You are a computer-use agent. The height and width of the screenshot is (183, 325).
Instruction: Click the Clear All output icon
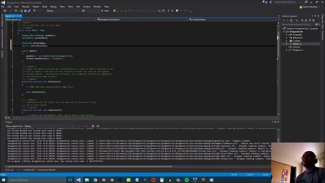point(93,126)
